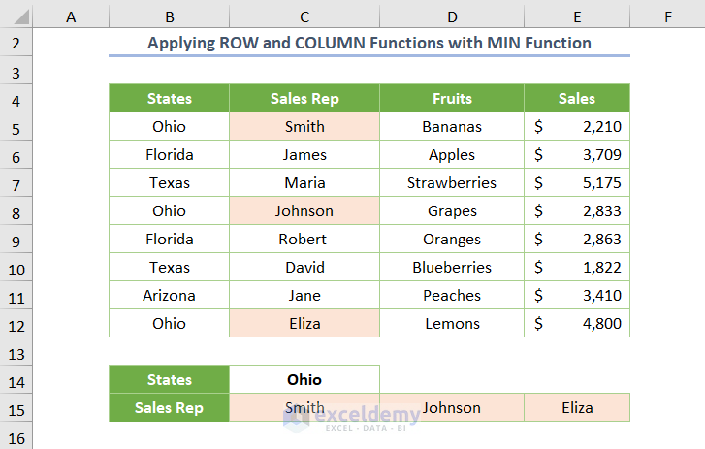Viewport: 705px width, 449px height.
Task: Select column header A
Action: [72, 16]
